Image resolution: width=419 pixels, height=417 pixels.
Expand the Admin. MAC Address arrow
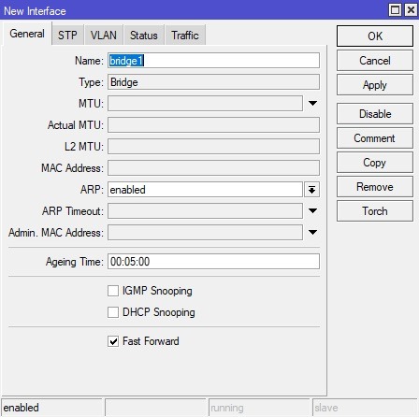[x=312, y=232]
